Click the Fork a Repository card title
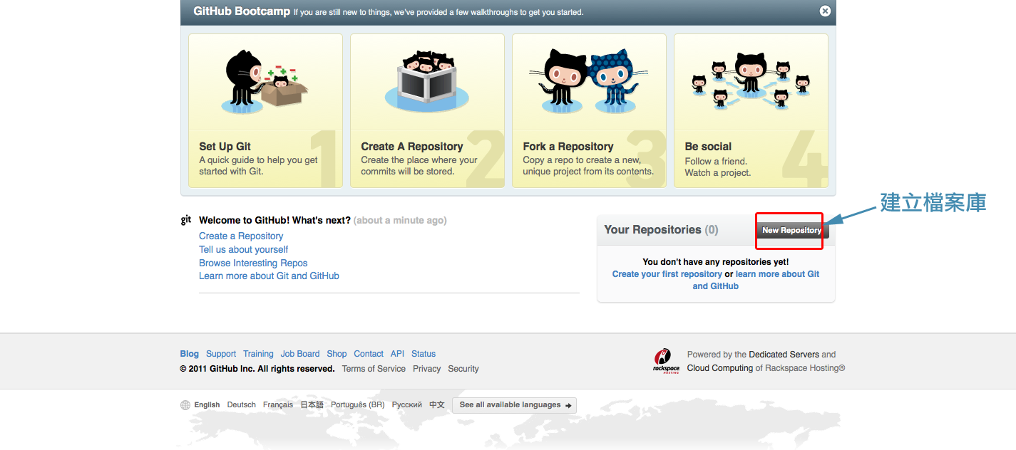Viewport: 1016px width, 450px height. click(568, 147)
